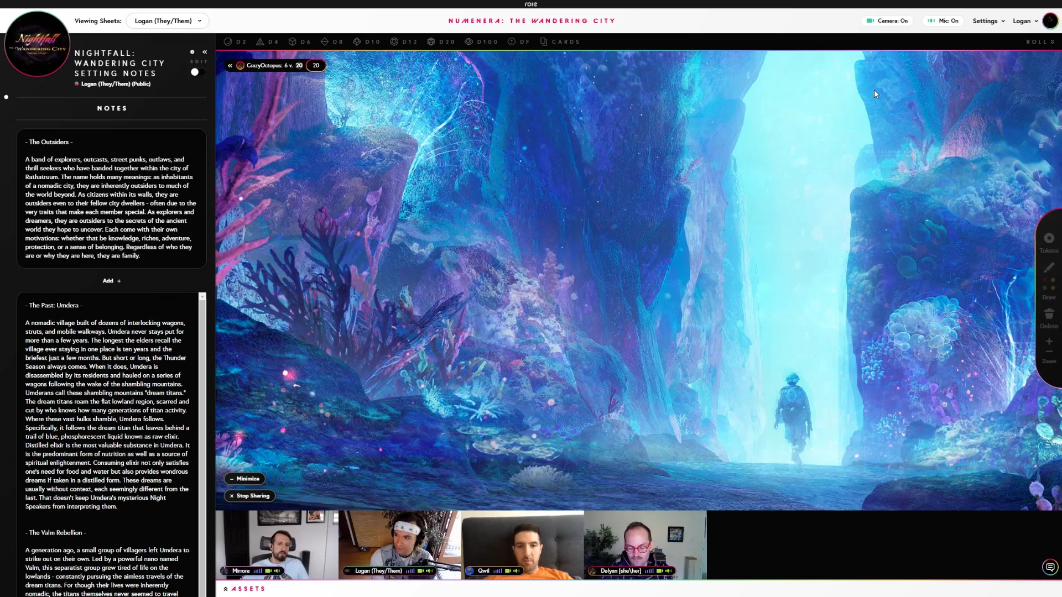
Task: Open the Tokens tool
Action: click(1049, 239)
